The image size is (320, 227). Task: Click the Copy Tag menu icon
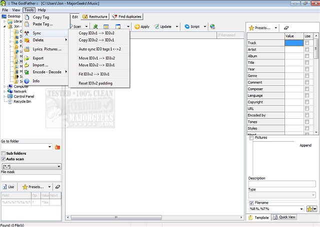(x=26, y=17)
